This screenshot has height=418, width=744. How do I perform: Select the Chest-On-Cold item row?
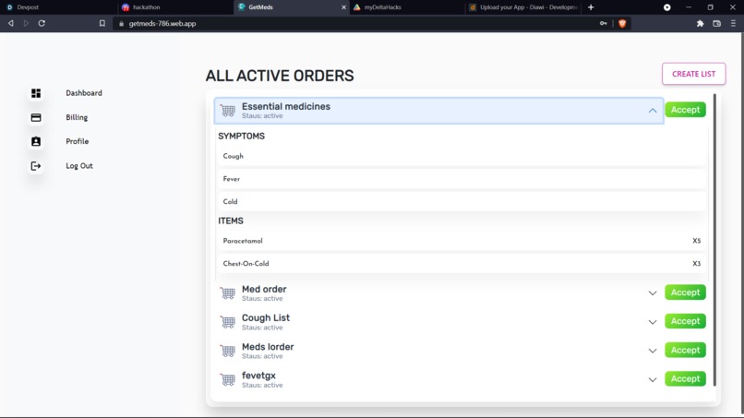462,264
